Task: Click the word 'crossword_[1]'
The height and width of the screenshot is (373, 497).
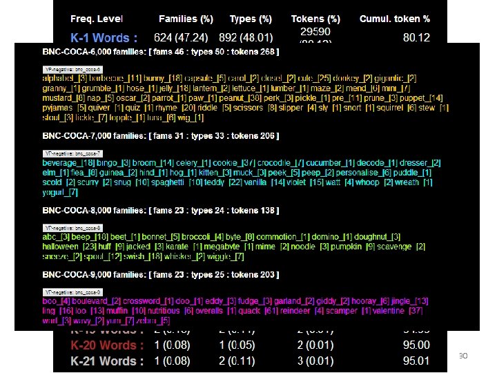Action: click(x=148, y=301)
